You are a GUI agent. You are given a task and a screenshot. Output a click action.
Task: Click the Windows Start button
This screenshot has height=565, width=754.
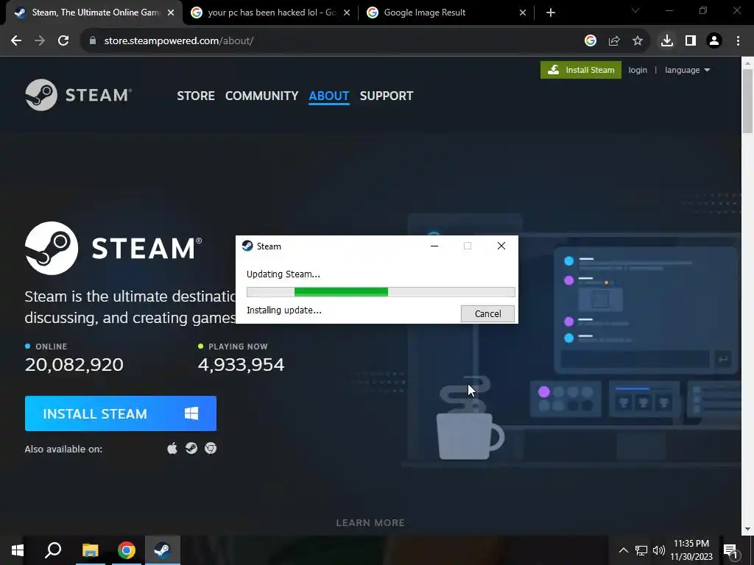(x=18, y=550)
